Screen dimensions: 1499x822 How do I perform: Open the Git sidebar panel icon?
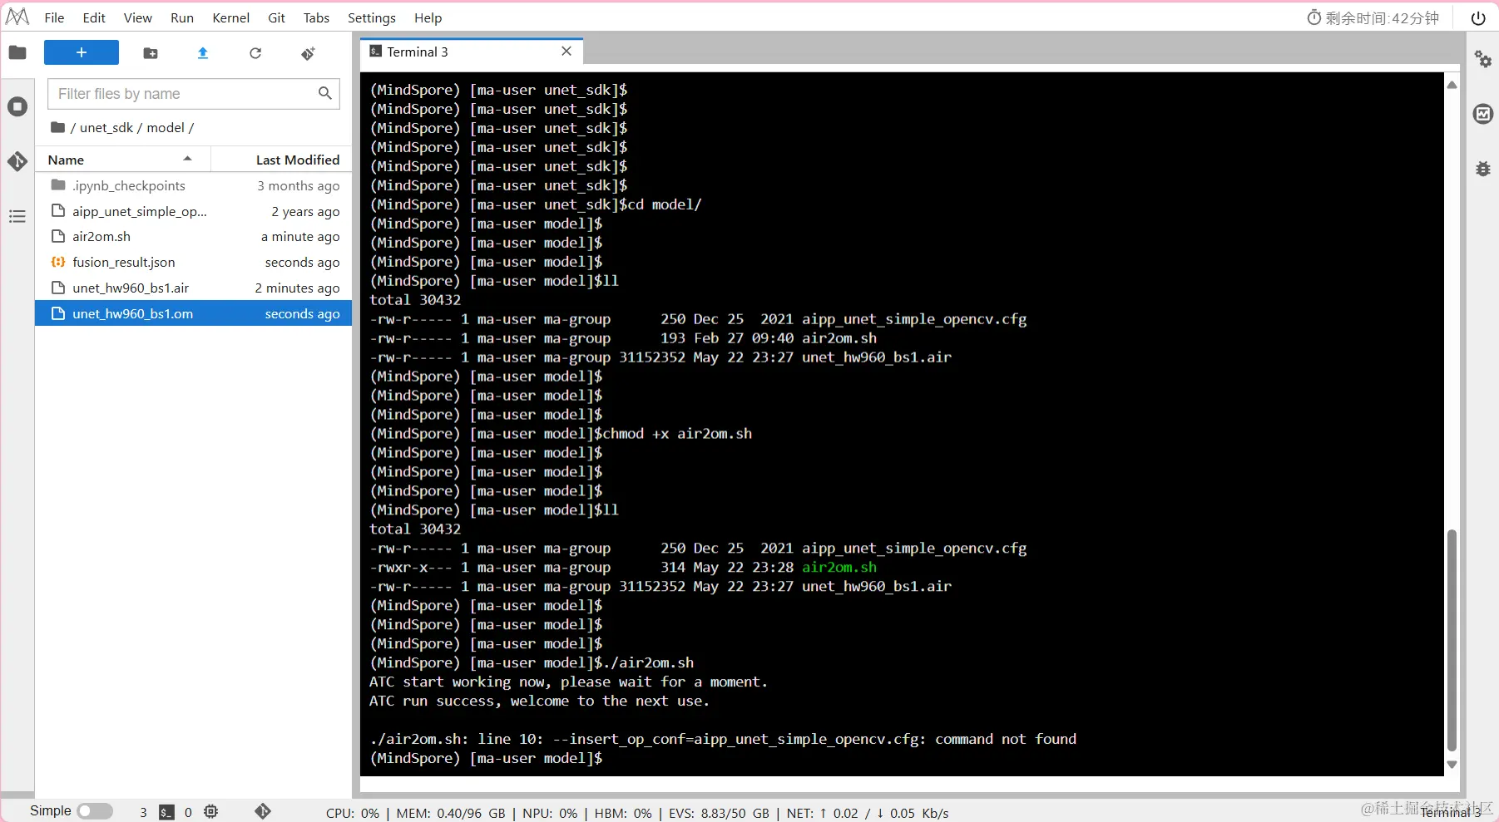pyautogui.click(x=17, y=161)
